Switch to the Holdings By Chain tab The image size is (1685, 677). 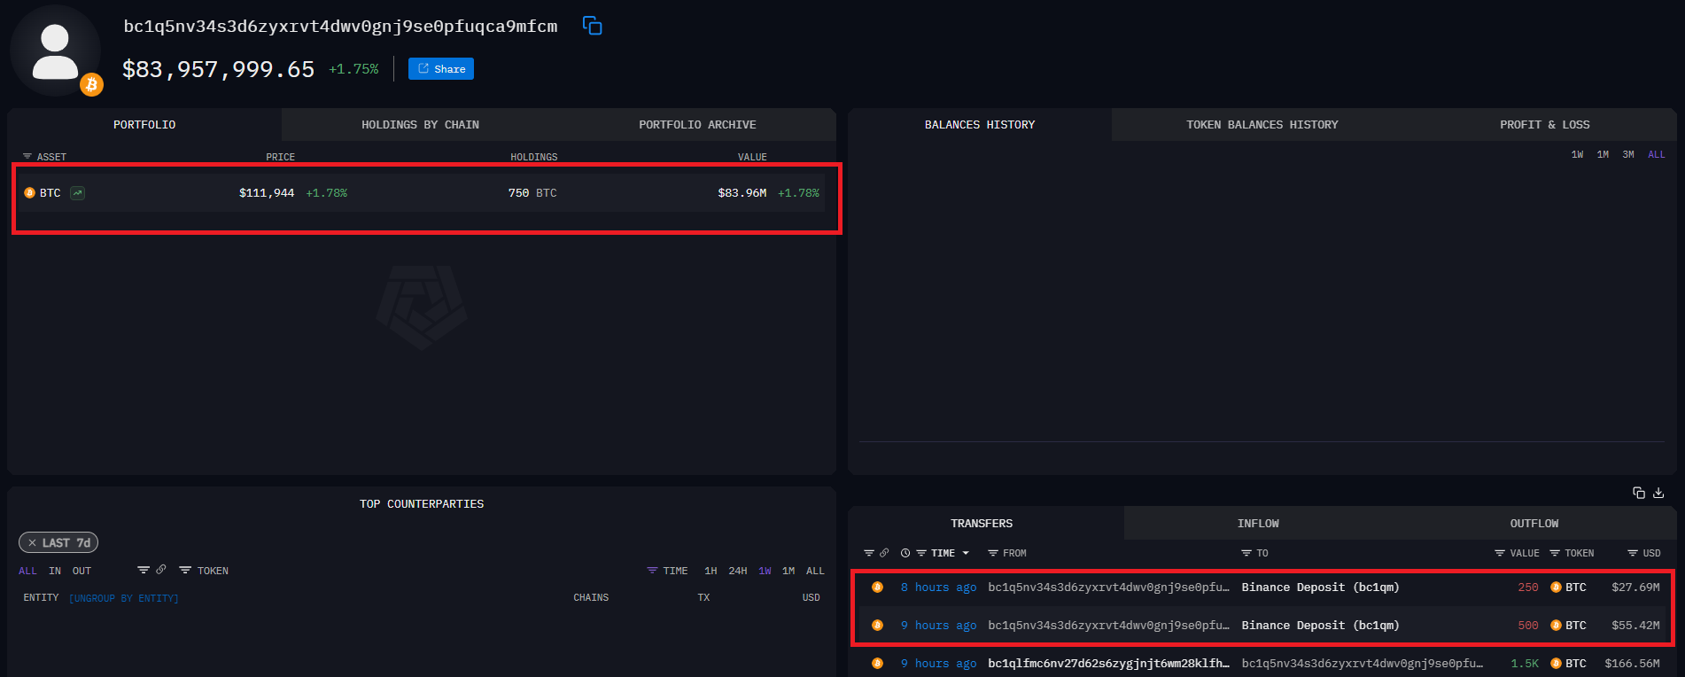click(x=420, y=125)
